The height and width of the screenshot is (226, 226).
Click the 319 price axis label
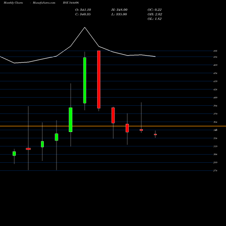215,146
